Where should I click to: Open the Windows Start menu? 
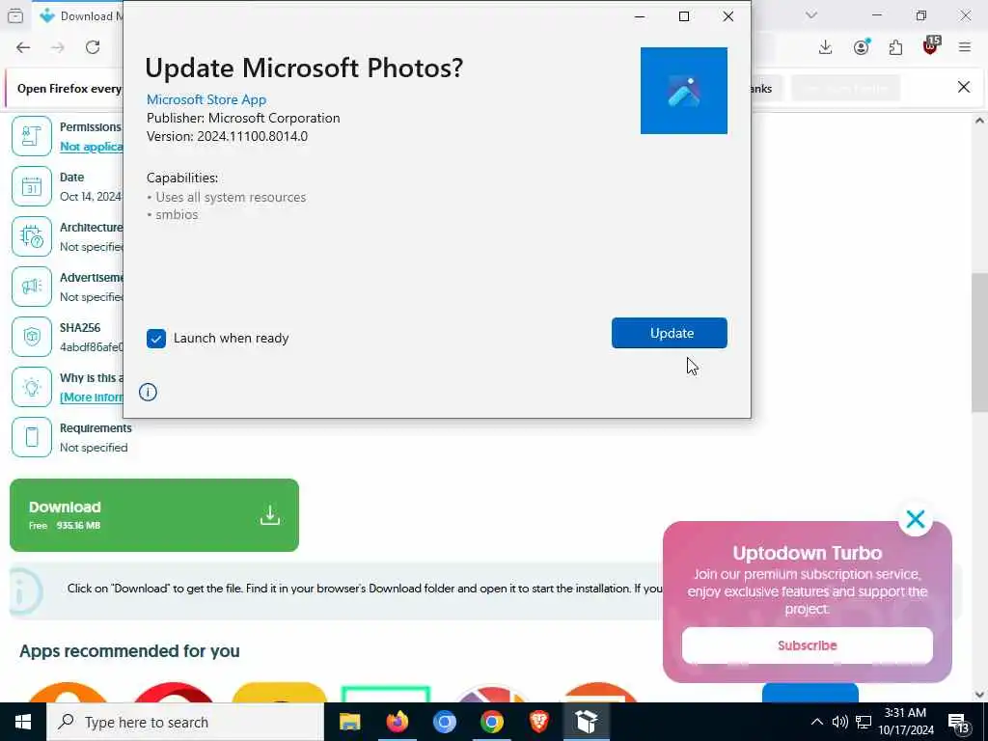point(23,722)
